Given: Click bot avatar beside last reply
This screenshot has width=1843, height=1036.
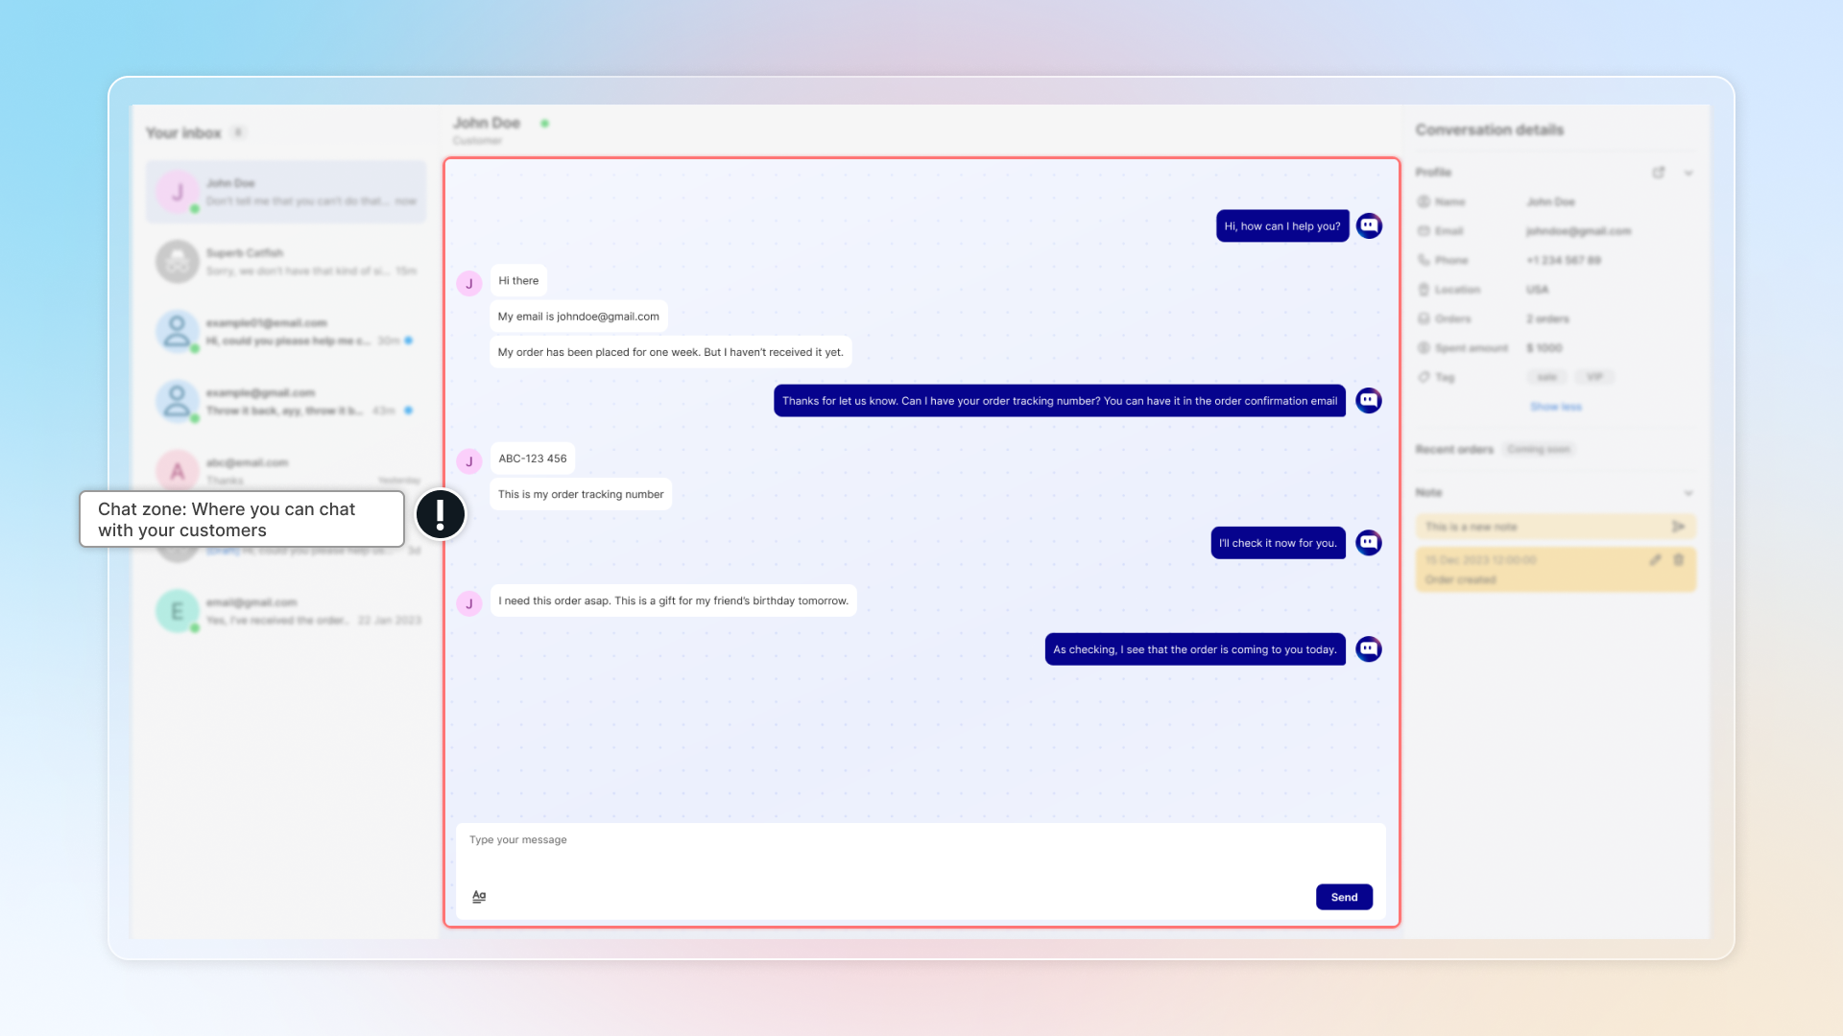Looking at the screenshot, I should (1369, 649).
